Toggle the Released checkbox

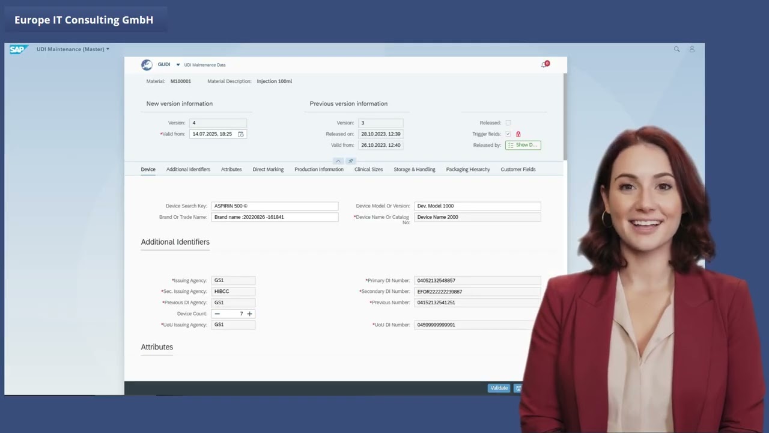pos(508,123)
